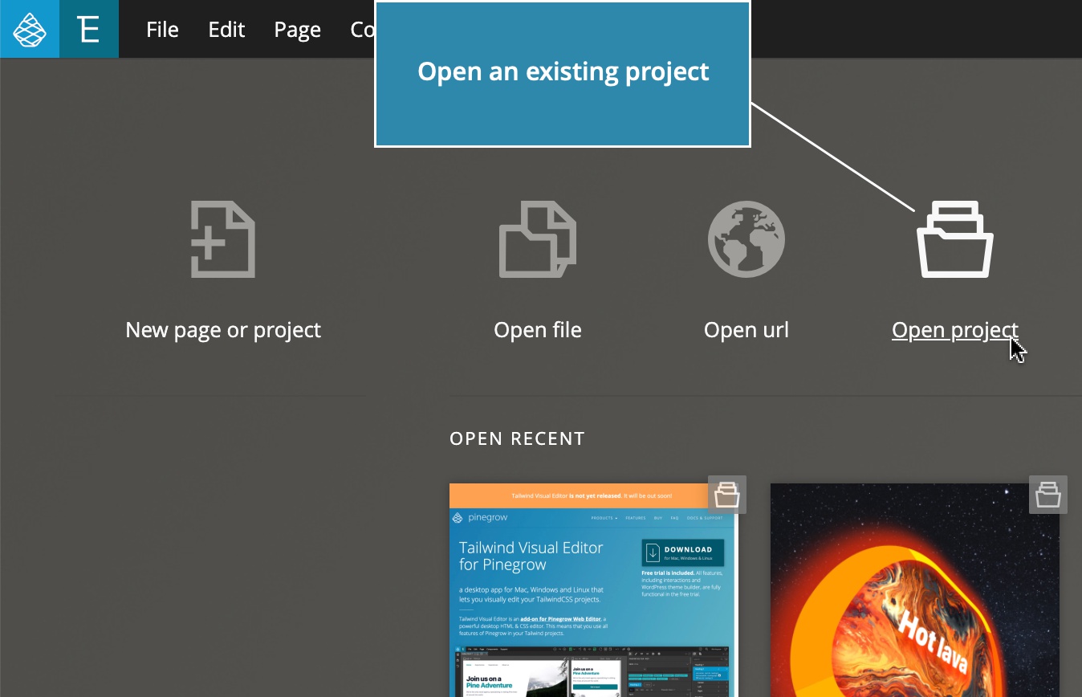The image size is (1082, 697).
Task: Click the underlined 'Open project' link
Action: 955,330
